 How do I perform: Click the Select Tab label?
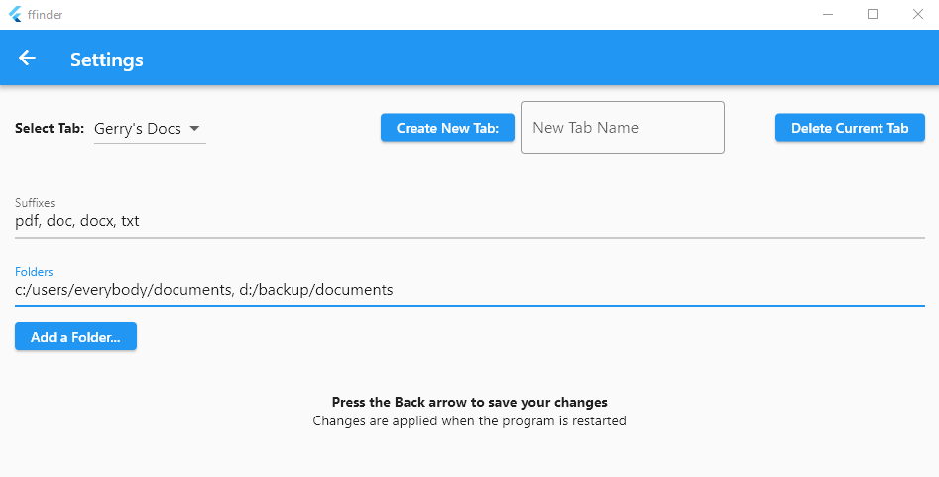tap(50, 129)
